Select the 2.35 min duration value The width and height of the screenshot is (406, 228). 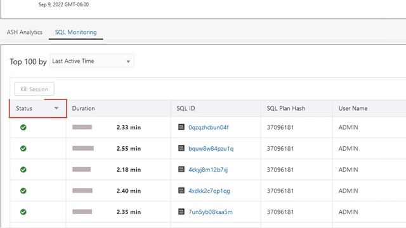pyautogui.click(x=129, y=212)
